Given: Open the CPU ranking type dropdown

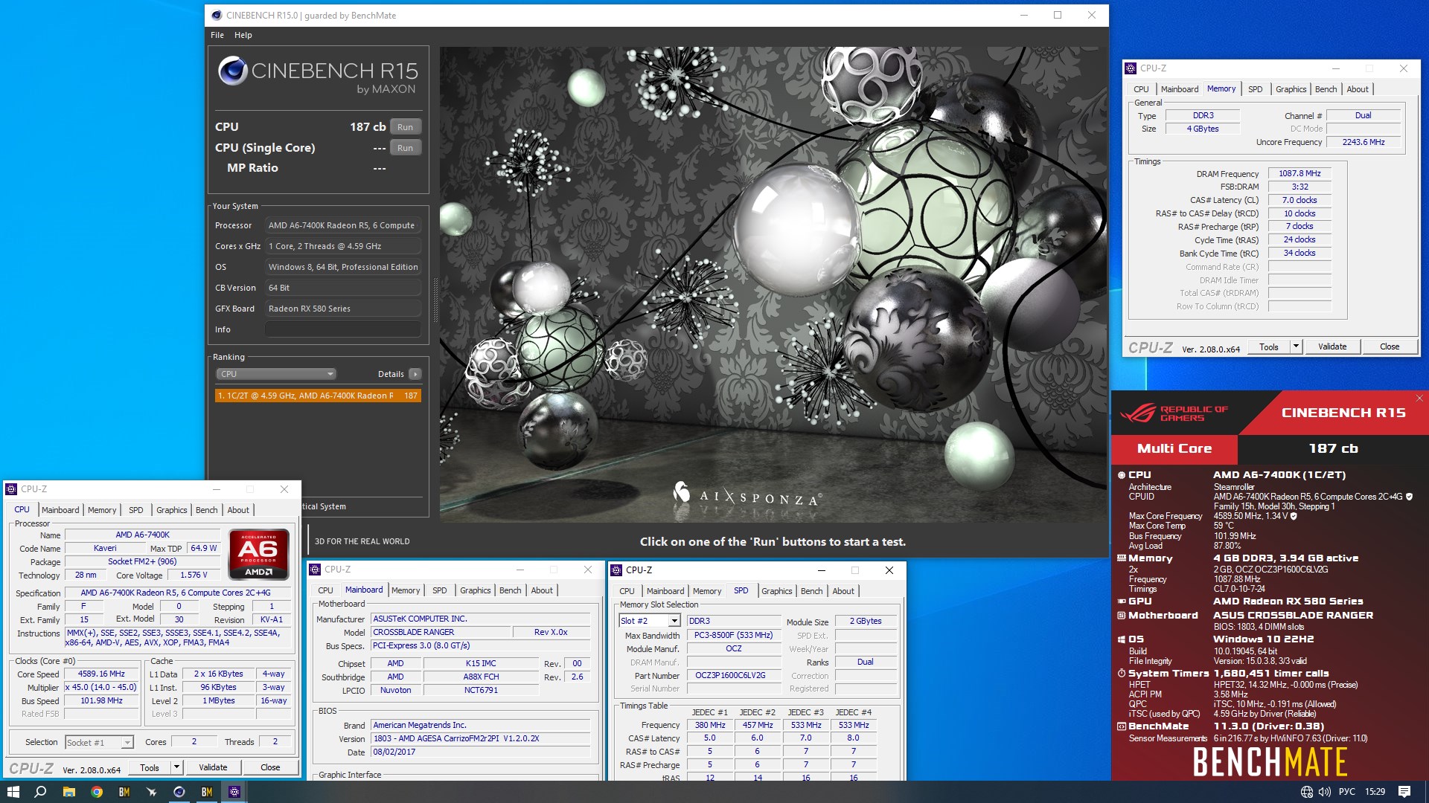Looking at the screenshot, I should click(x=276, y=374).
